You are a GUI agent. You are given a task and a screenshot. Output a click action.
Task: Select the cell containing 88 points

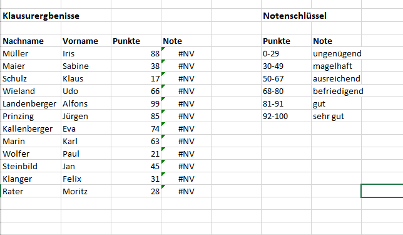coord(136,53)
